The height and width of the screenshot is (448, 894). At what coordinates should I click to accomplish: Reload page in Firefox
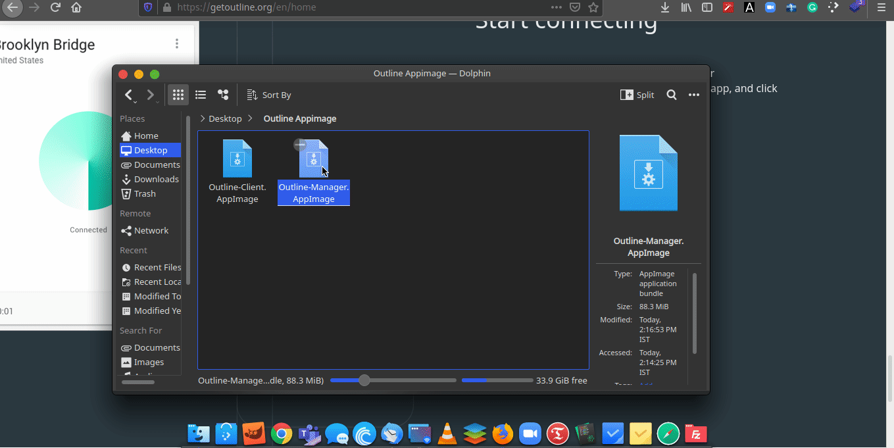pyautogui.click(x=55, y=8)
